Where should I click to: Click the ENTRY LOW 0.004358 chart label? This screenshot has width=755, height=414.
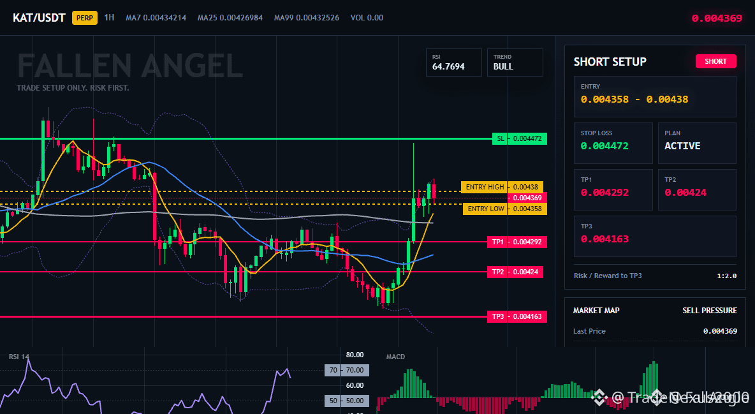[504, 209]
